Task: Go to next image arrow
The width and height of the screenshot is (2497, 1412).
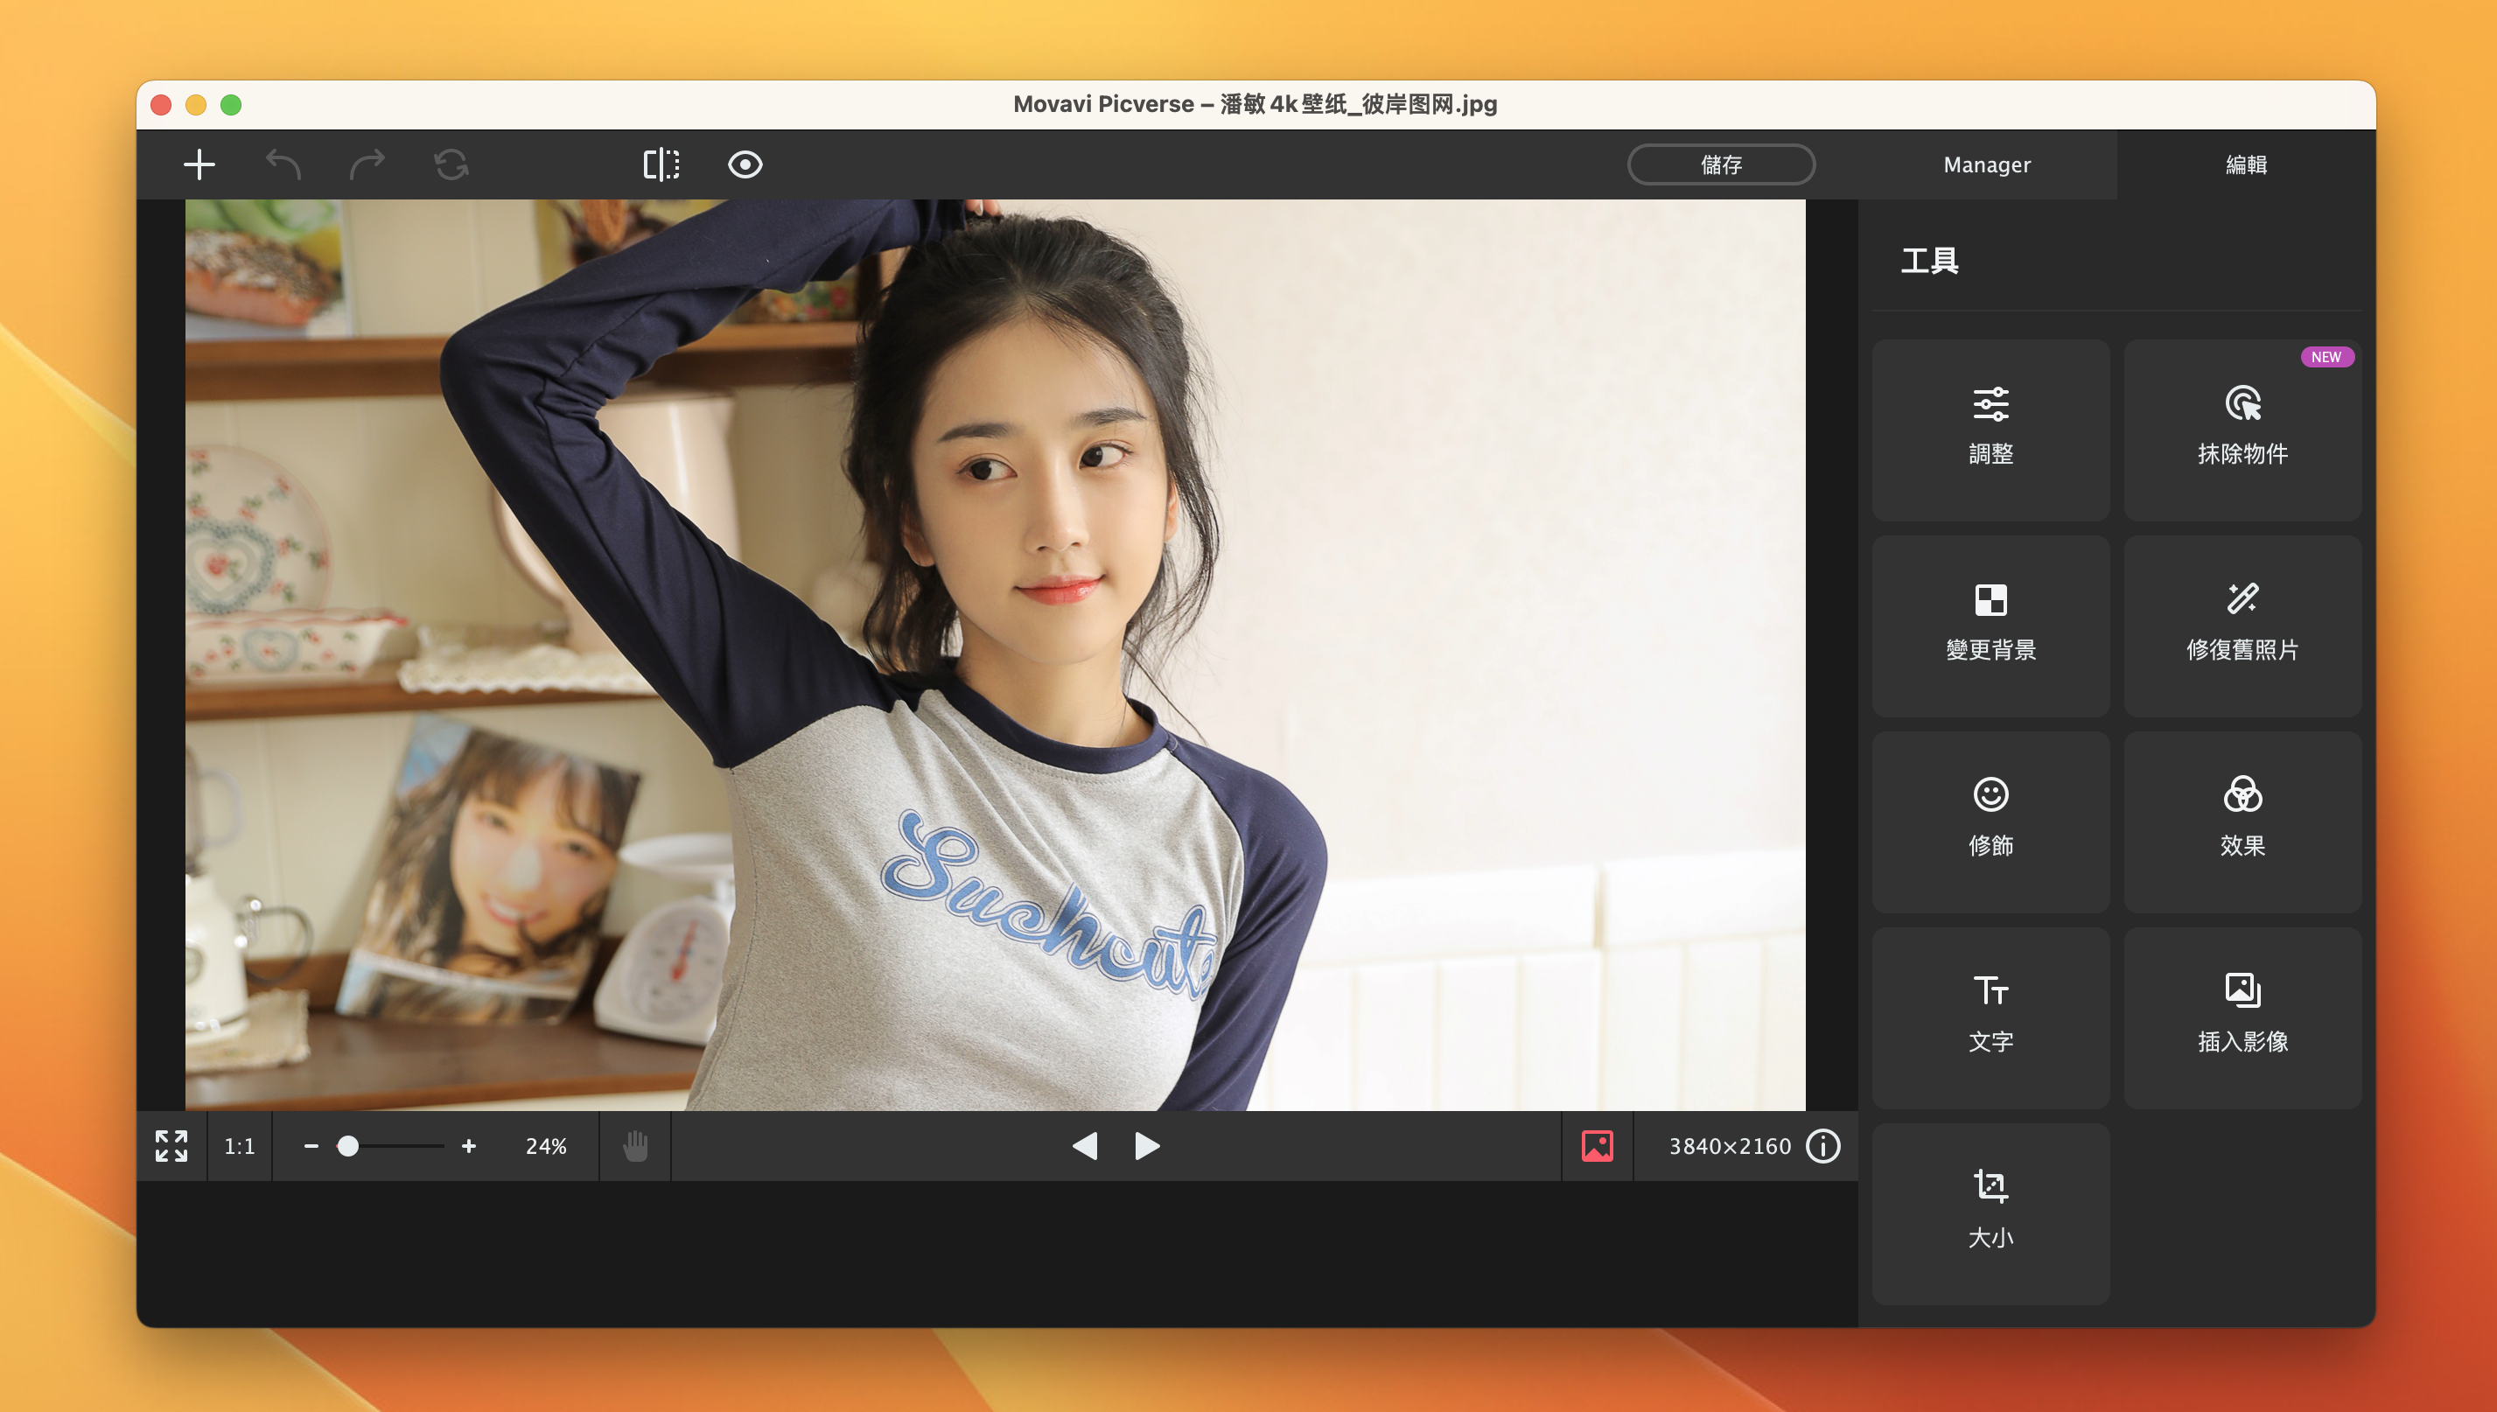Action: point(1147,1146)
